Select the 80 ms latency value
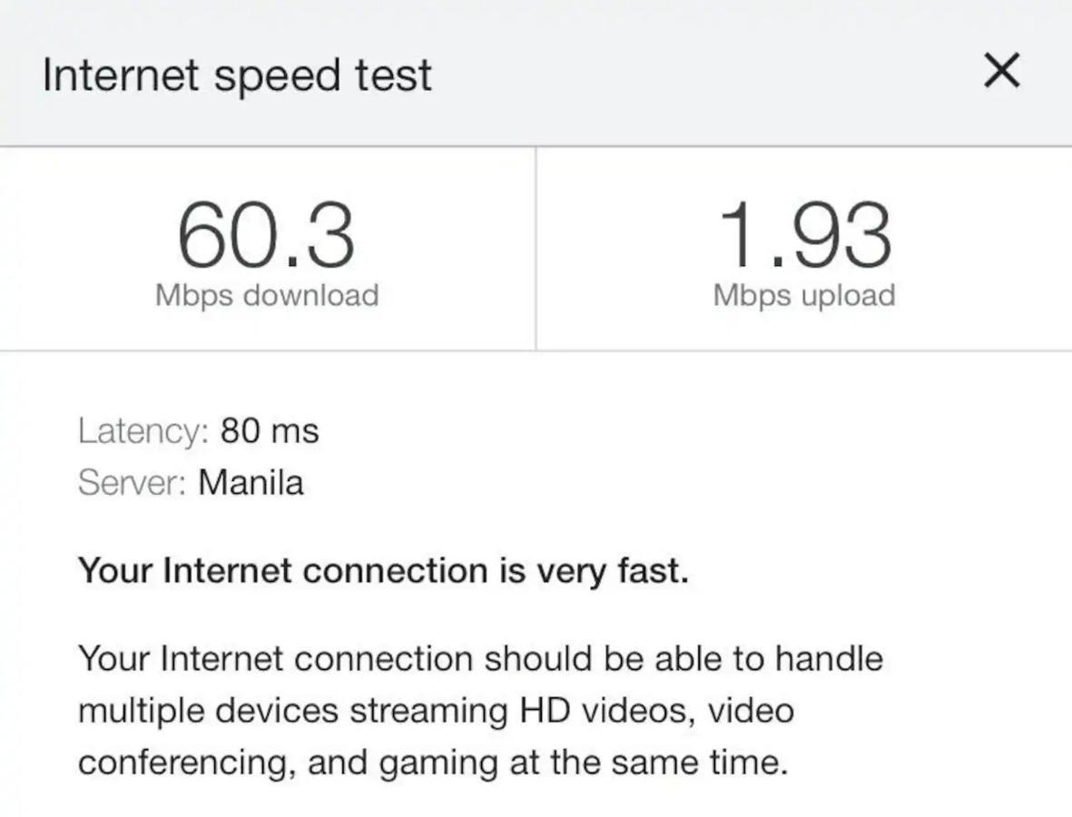1072x817 pixels. pos(270,430)
